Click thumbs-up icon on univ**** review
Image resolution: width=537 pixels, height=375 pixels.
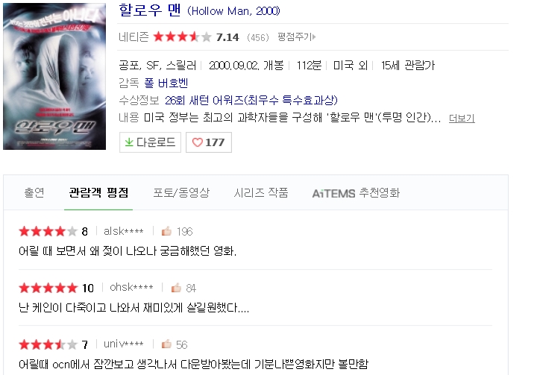pyautogui.click(x=166, y=344)
